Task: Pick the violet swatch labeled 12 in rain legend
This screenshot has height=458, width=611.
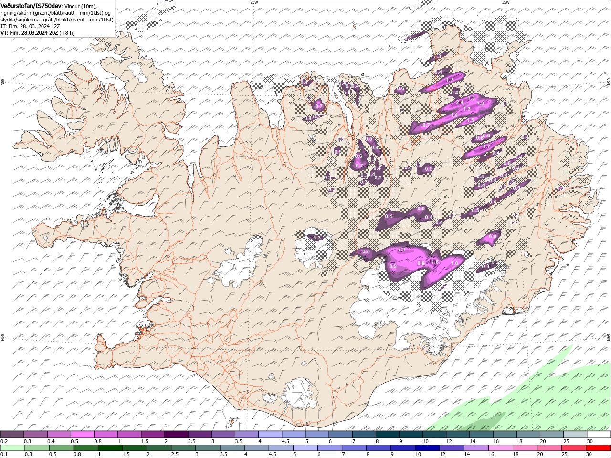Action: pos(452,448)
